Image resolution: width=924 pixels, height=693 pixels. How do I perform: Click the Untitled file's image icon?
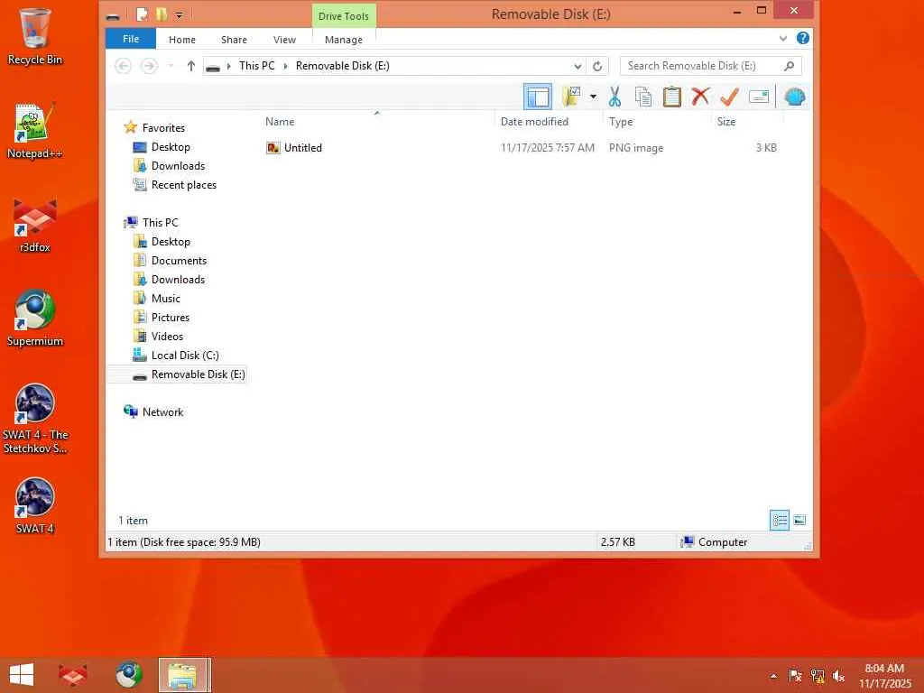coord(273,148)
